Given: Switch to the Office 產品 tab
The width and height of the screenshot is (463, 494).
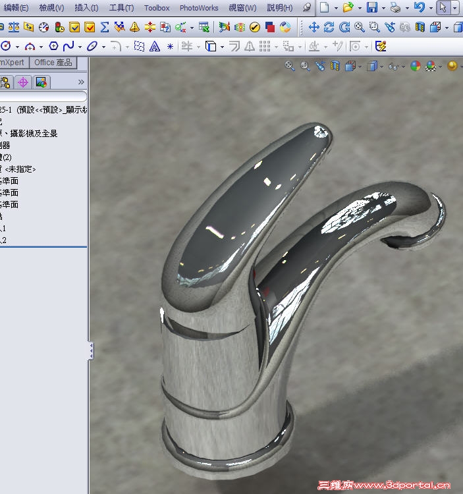Looking at the screenshot, I should (x=53, y=63).
